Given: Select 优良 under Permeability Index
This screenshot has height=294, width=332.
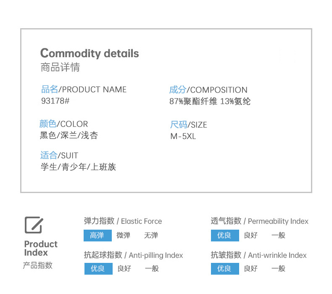Looking at the screenshot, I should pos(224,236).
